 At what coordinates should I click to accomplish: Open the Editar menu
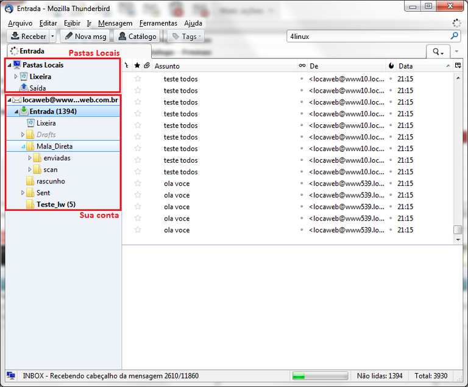pos(48,23)
